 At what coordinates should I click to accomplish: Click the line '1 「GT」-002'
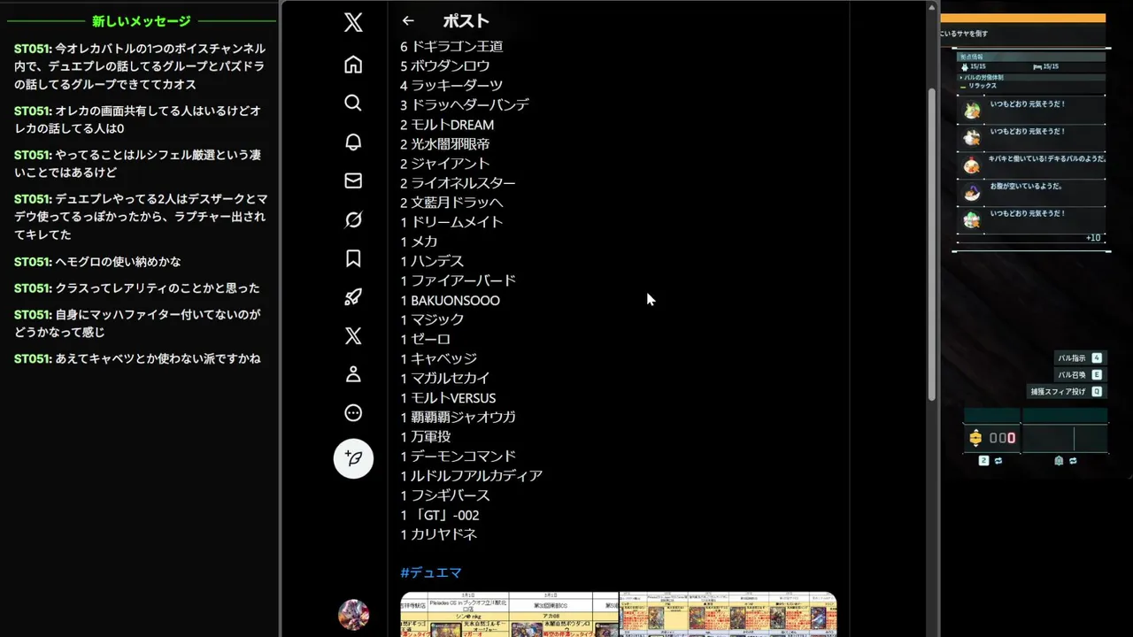click(x=439, y=515)
